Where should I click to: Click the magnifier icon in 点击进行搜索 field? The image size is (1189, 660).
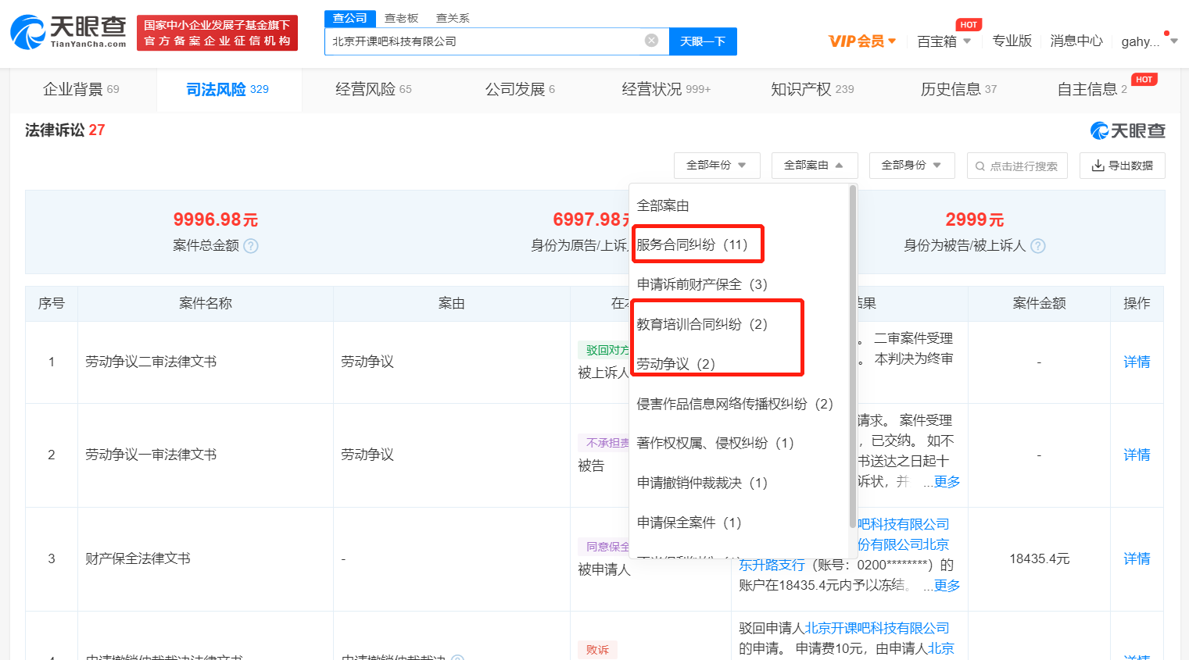pos(980,166)
